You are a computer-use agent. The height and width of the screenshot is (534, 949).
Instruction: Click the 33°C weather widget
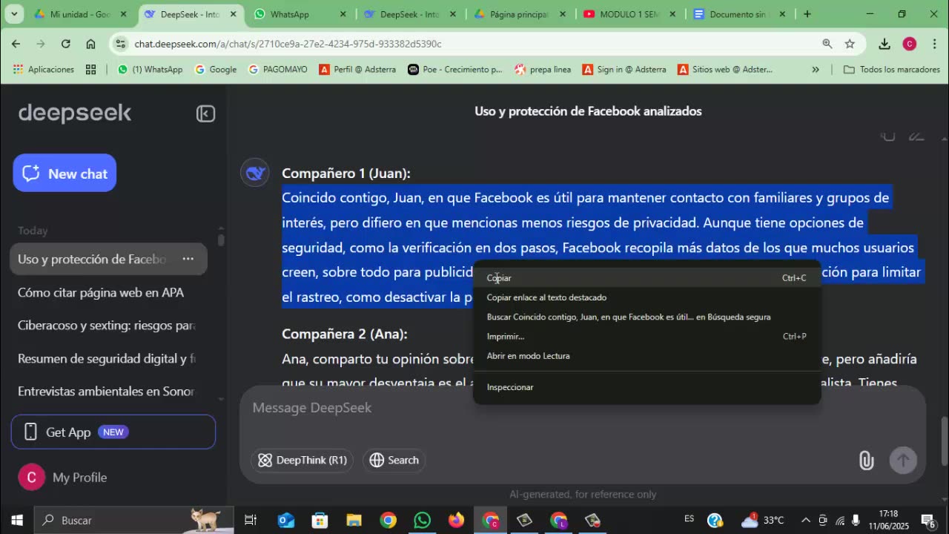pyautogui.click(x=763, y=520)
